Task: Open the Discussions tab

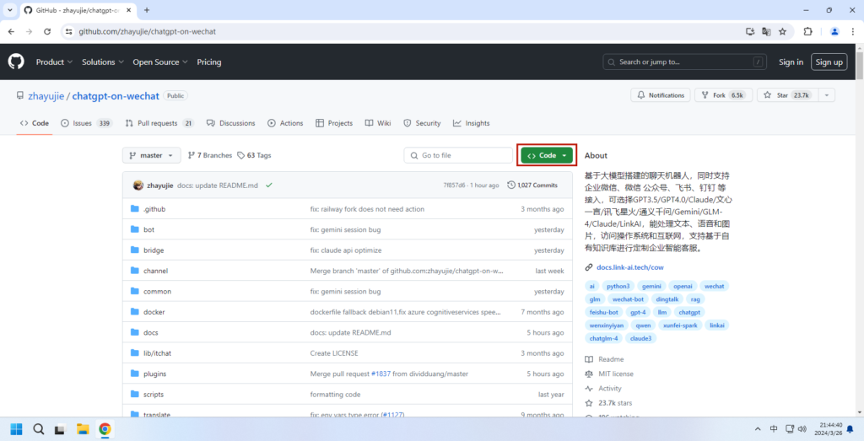Action: coord(231,123)
